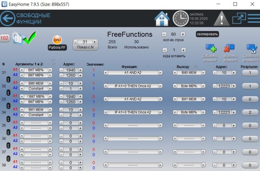Viewport: 260px width, 171px height.
Task: Click the Удалить элемент icon
Action: pyautogui.click(x=229, y=50)
